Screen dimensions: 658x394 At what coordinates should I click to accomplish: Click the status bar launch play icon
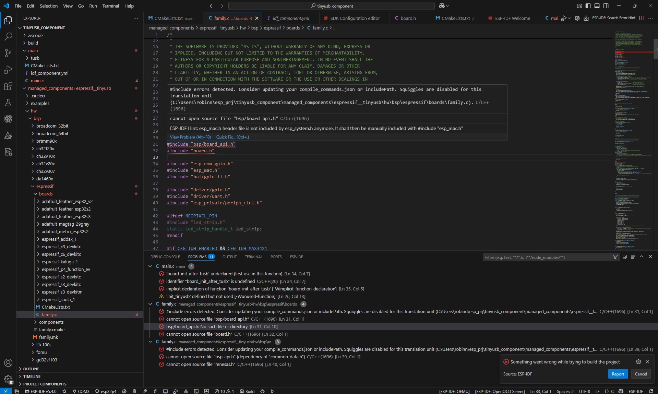coord(273,391)
